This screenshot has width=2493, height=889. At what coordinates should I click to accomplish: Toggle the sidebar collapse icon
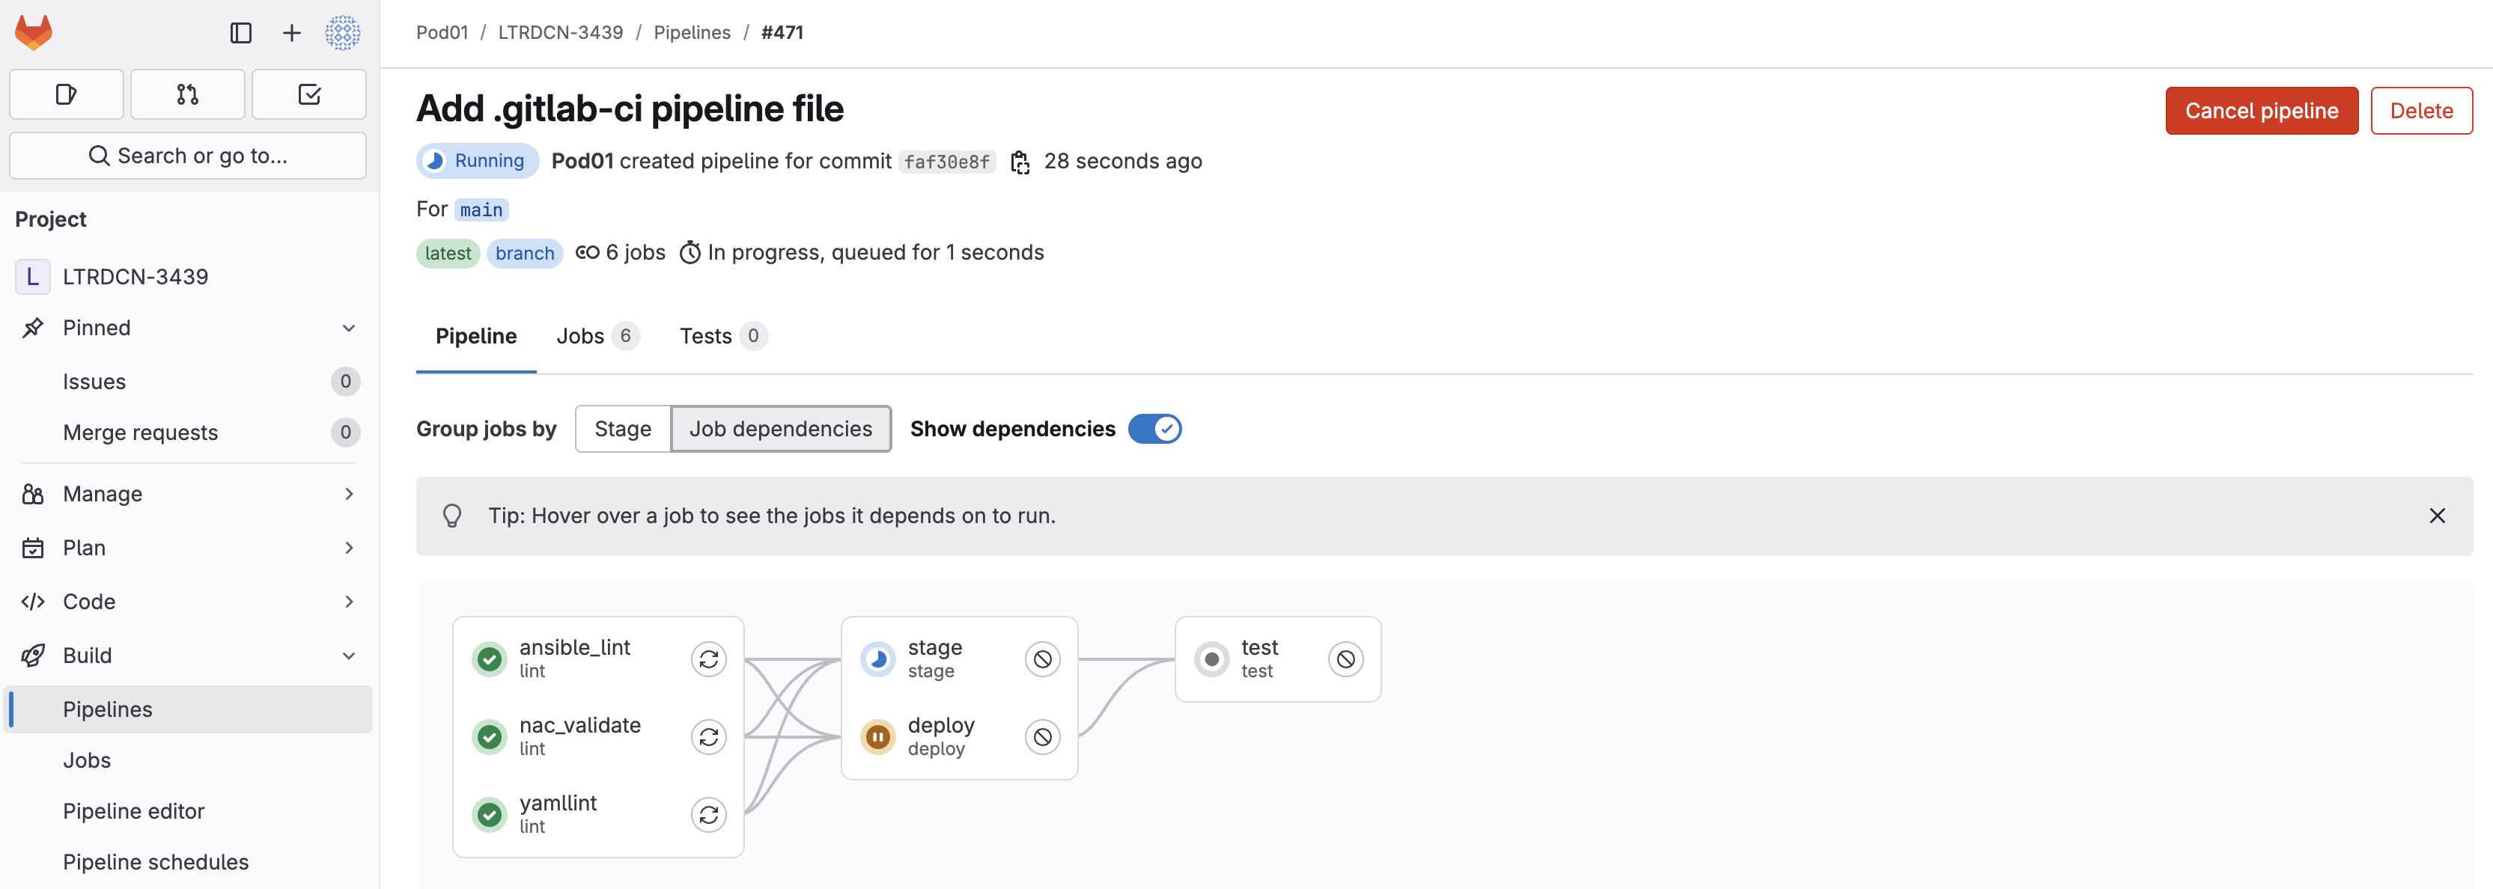[241, 33]
